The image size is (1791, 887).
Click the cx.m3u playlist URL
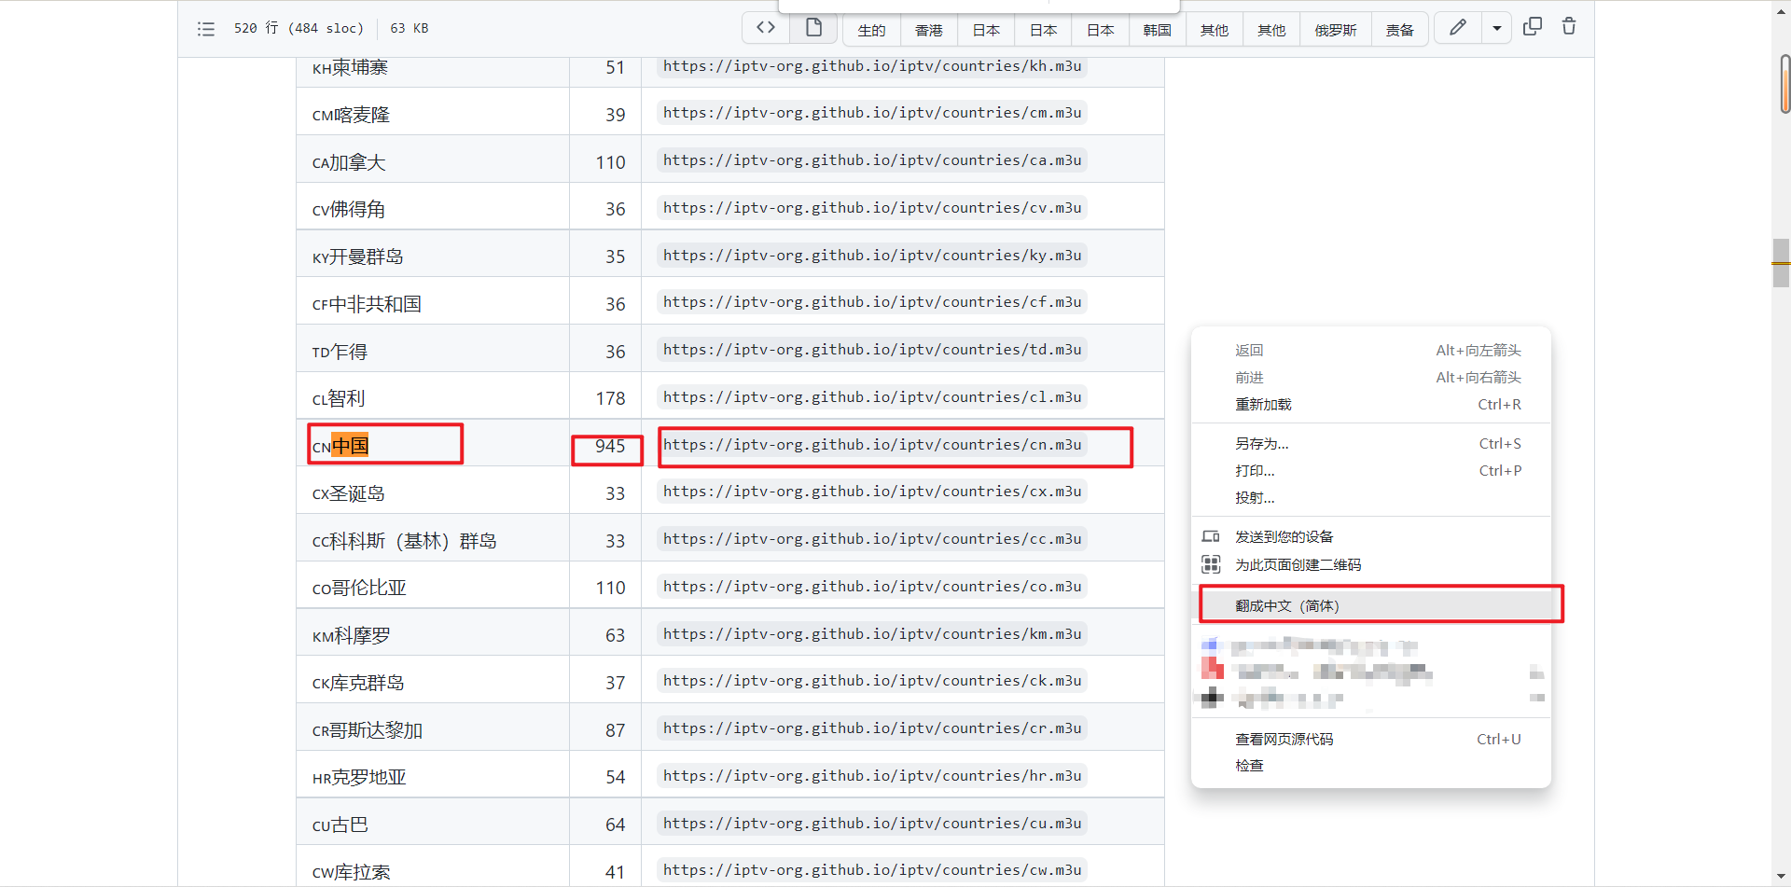(872, 492)
